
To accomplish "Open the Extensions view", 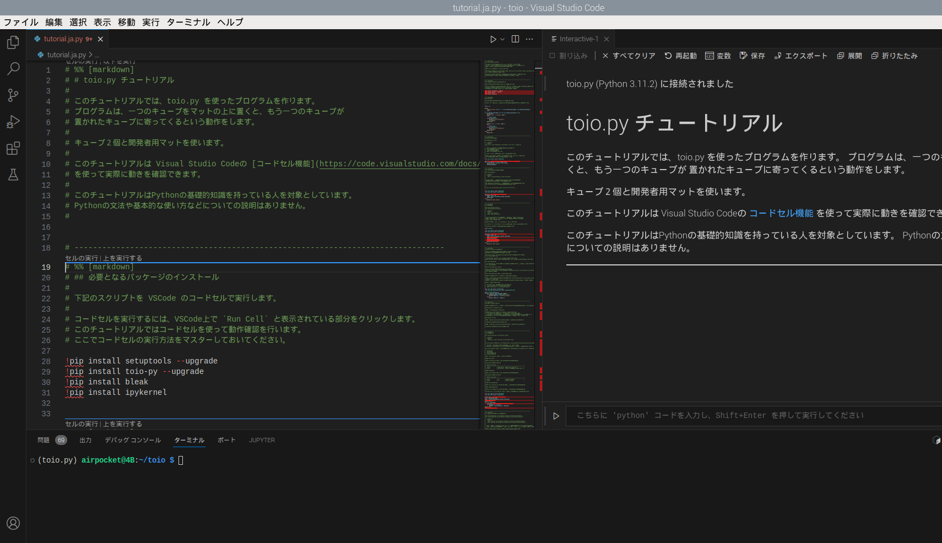I will pos(13,148).
